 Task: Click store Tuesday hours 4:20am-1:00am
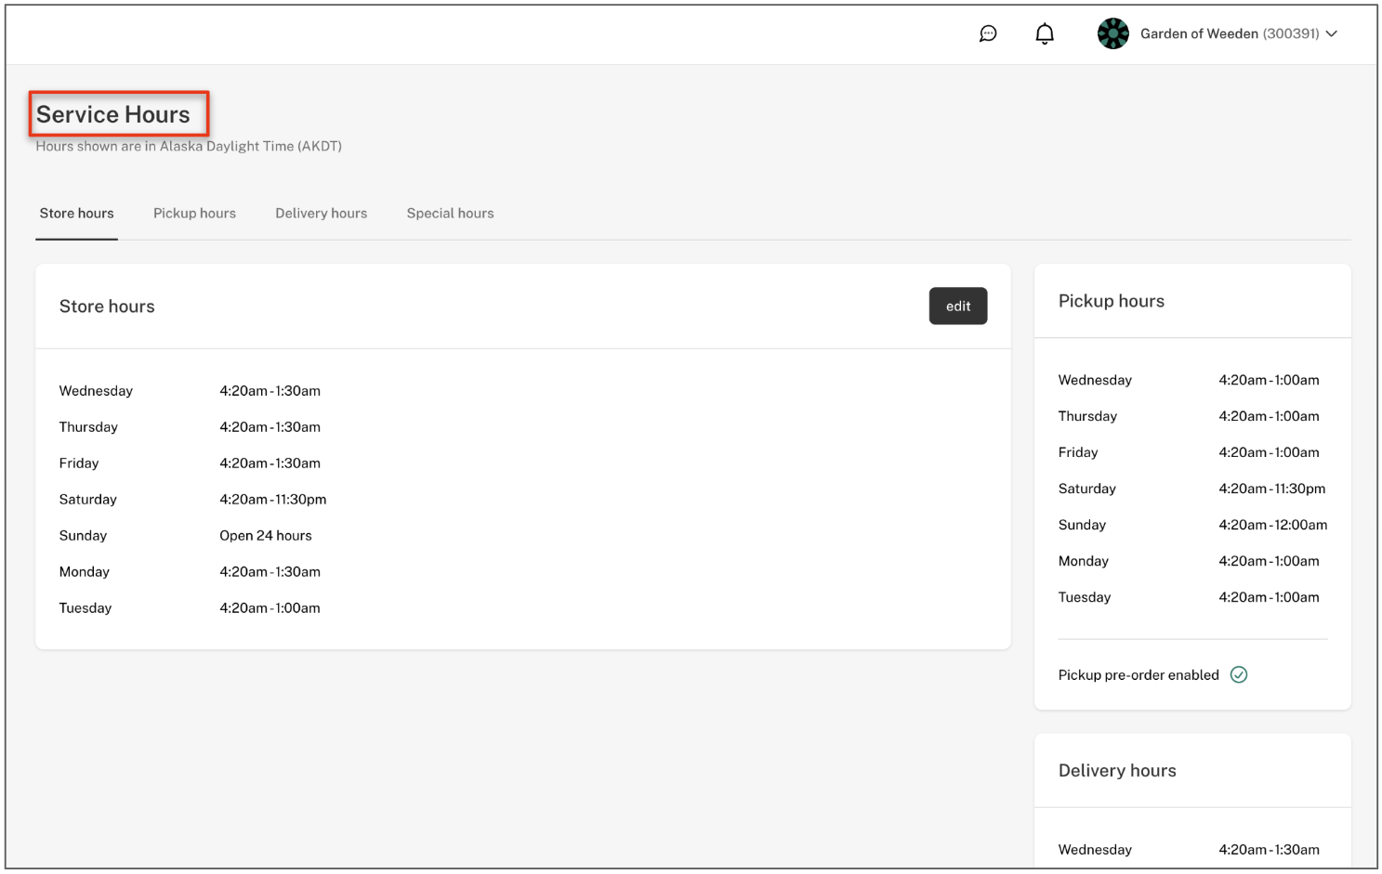click(270, 608)
